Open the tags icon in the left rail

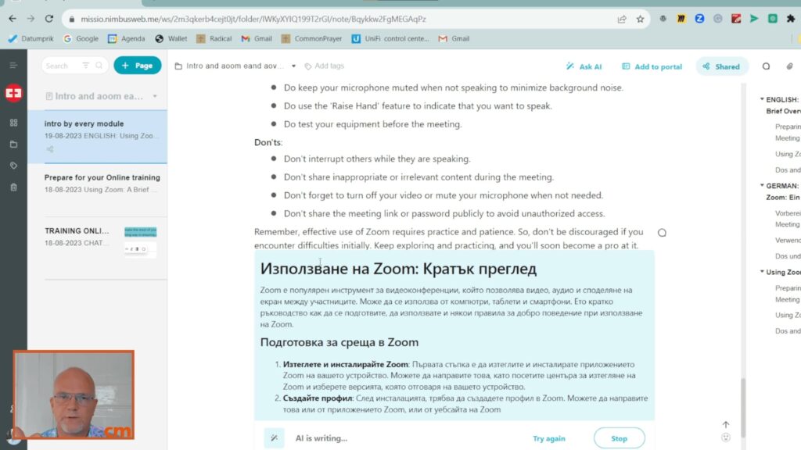point(14,166)
